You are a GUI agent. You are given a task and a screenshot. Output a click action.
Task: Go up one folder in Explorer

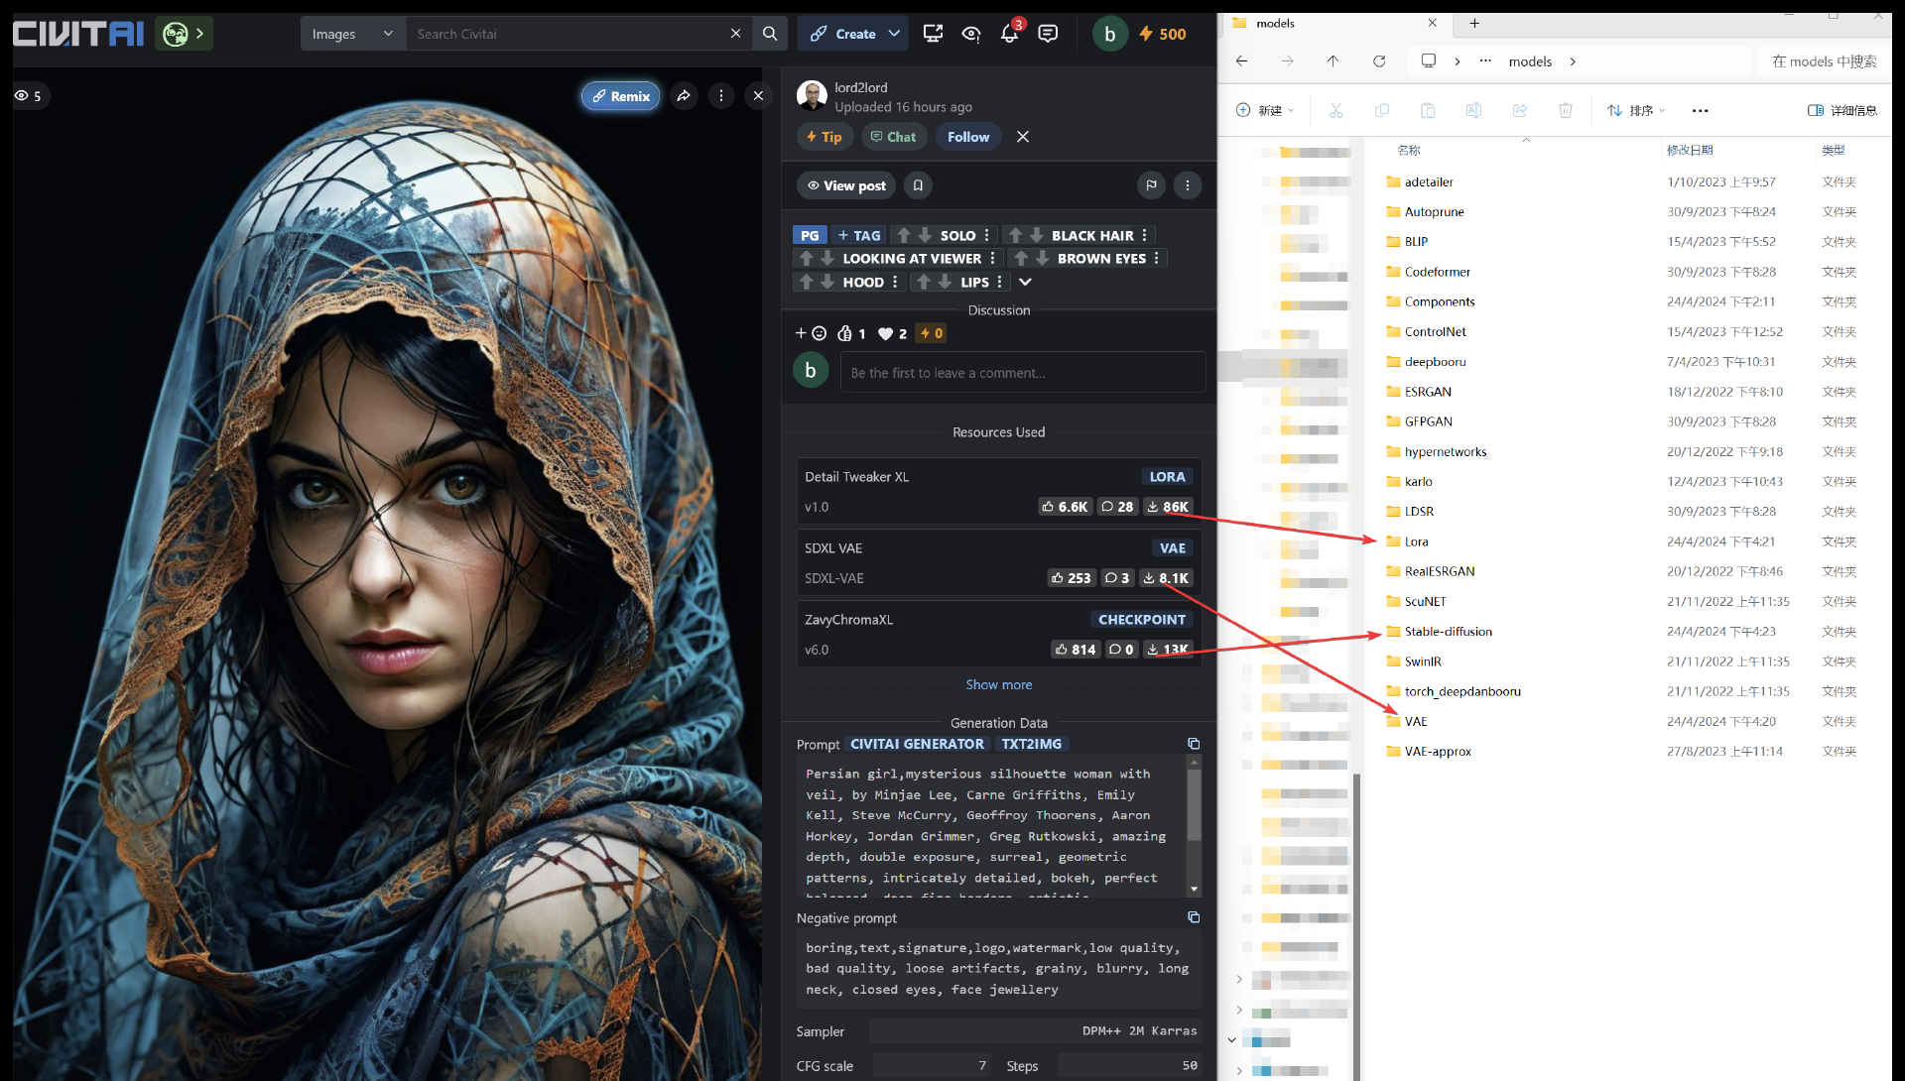click(1333, 61)
